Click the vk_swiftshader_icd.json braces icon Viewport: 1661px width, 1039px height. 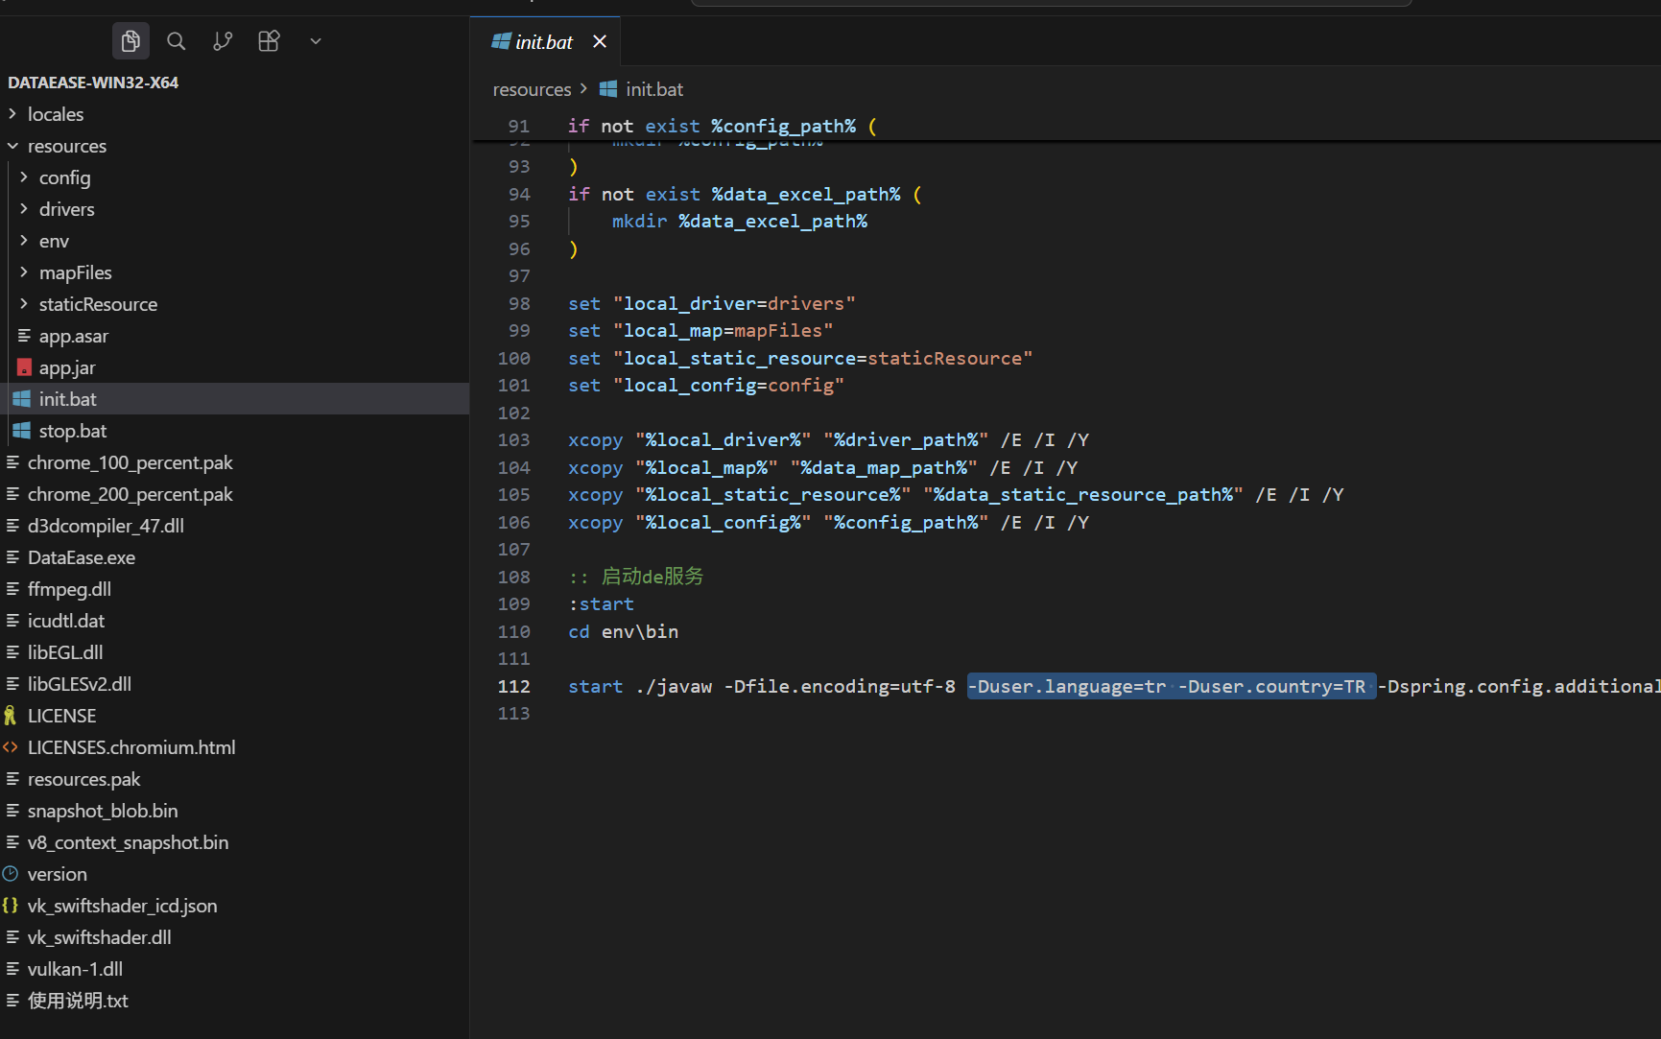click(11, 906)
